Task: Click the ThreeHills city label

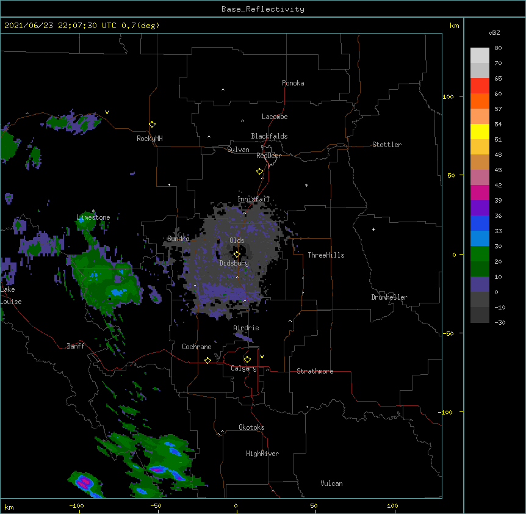Action: (x=326, y=255)
